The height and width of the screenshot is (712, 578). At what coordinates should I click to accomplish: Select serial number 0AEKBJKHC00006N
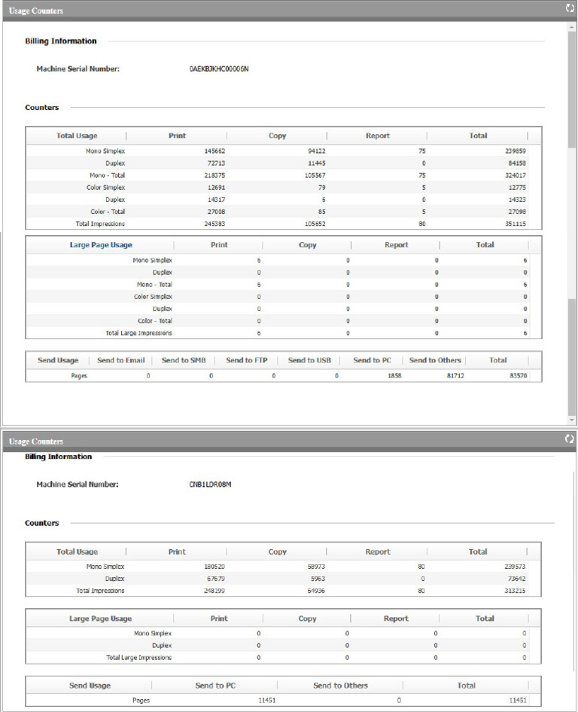(219, 69)
